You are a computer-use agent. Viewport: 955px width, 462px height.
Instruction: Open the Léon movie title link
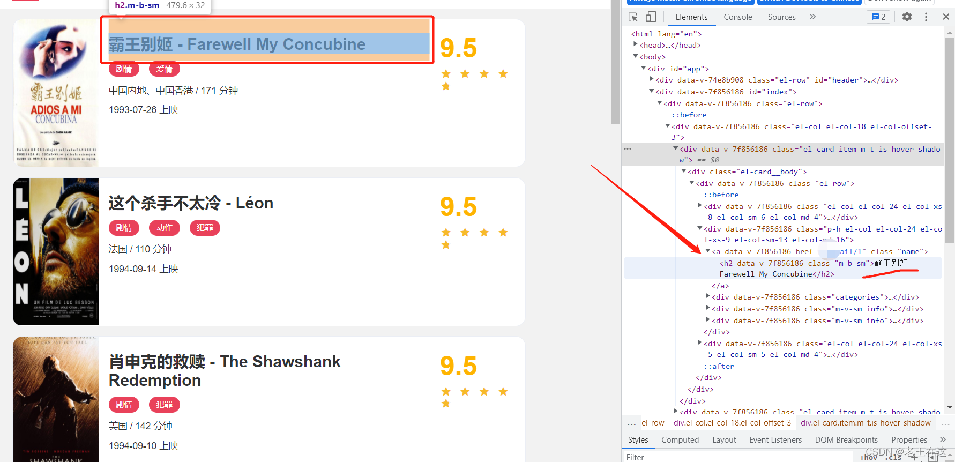point(191,203)
